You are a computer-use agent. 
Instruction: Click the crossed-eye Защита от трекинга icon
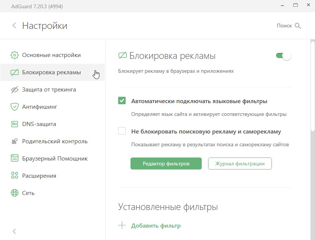(15, 90)
